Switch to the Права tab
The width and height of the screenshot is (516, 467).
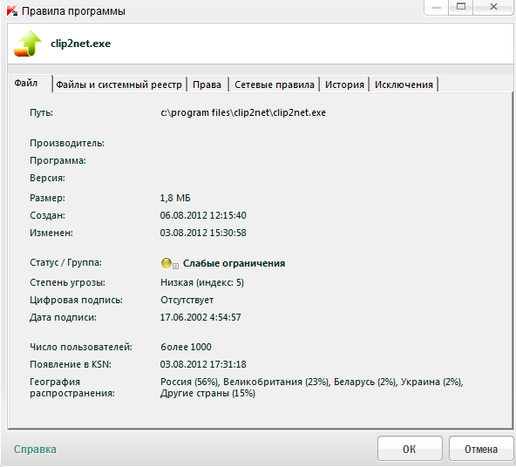coord(207,85)
